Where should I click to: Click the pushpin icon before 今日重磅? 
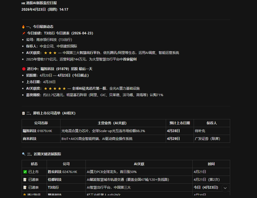click(x=24, y=33)
